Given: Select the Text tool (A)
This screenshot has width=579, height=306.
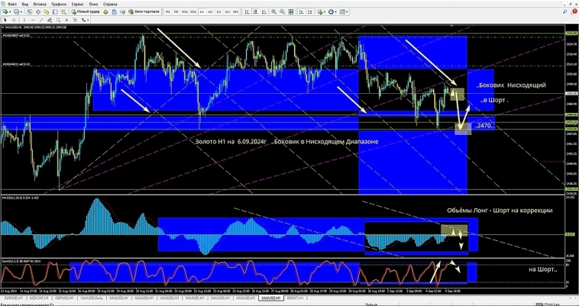Looking at the screenshot, I should click(66, 20).
